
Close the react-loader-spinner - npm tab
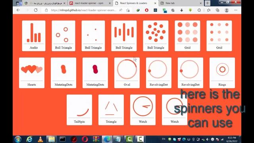110,3
